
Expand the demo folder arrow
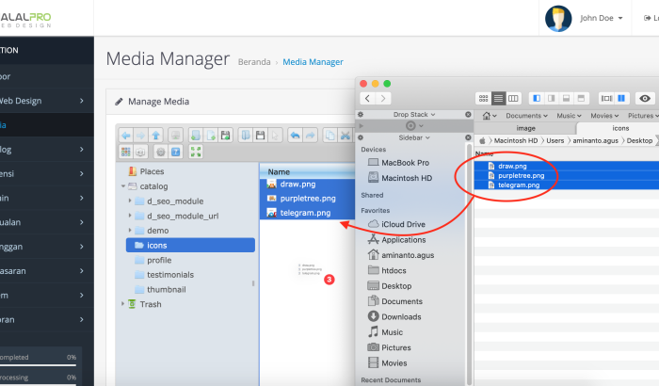(130, 230)
